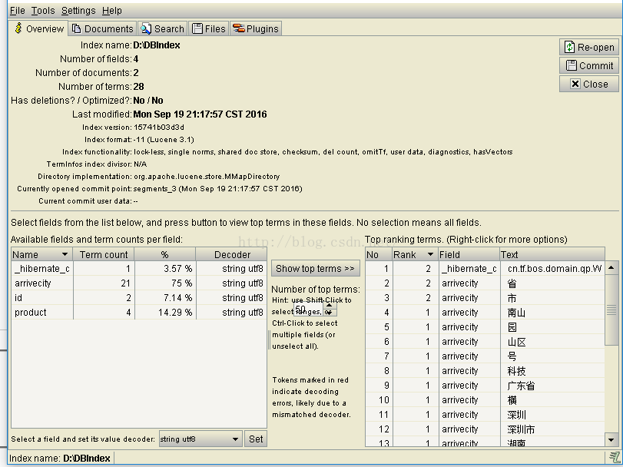
Task: Select the _hibernate_c field row
Action: point(139,269)
